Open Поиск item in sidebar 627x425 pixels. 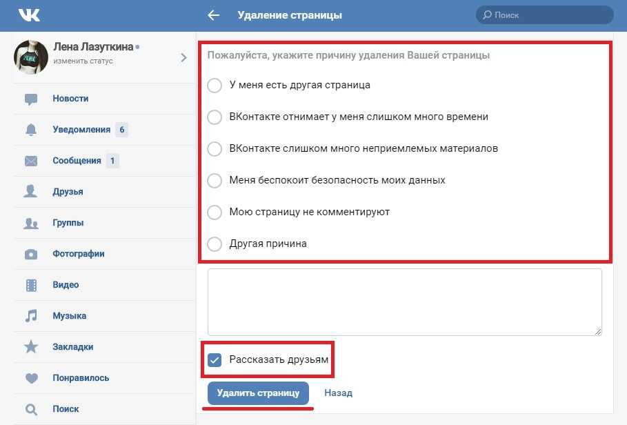coord(104,409)
